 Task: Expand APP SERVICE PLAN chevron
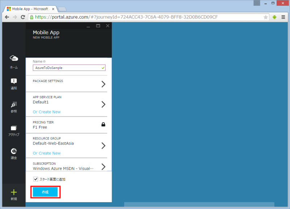[103, 104]
